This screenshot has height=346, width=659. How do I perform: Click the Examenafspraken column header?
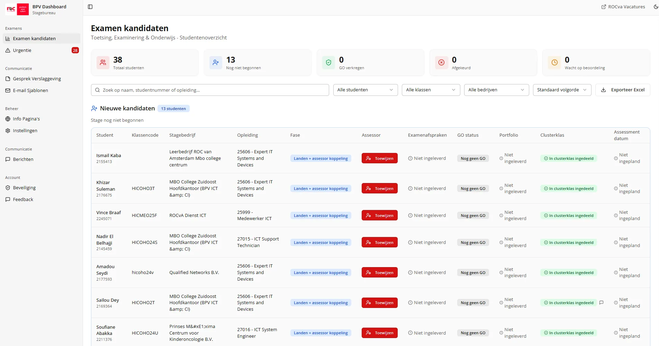(427, 135)
